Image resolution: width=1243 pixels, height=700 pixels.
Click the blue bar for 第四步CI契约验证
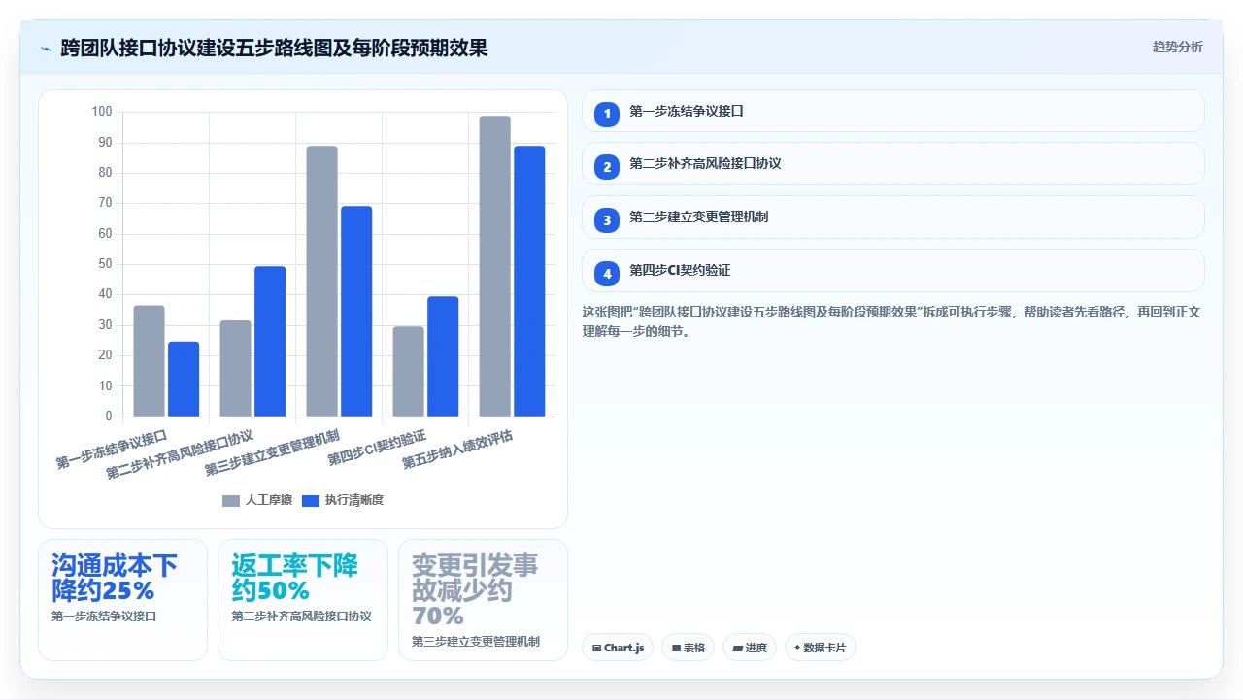(x=443, y=356)
